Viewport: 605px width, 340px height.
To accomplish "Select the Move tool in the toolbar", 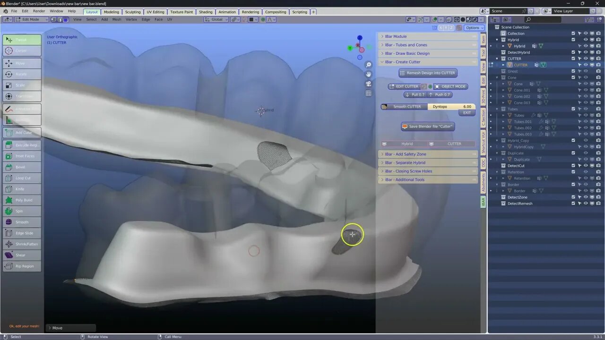I will pyautogui.click(x=22, y=63).
